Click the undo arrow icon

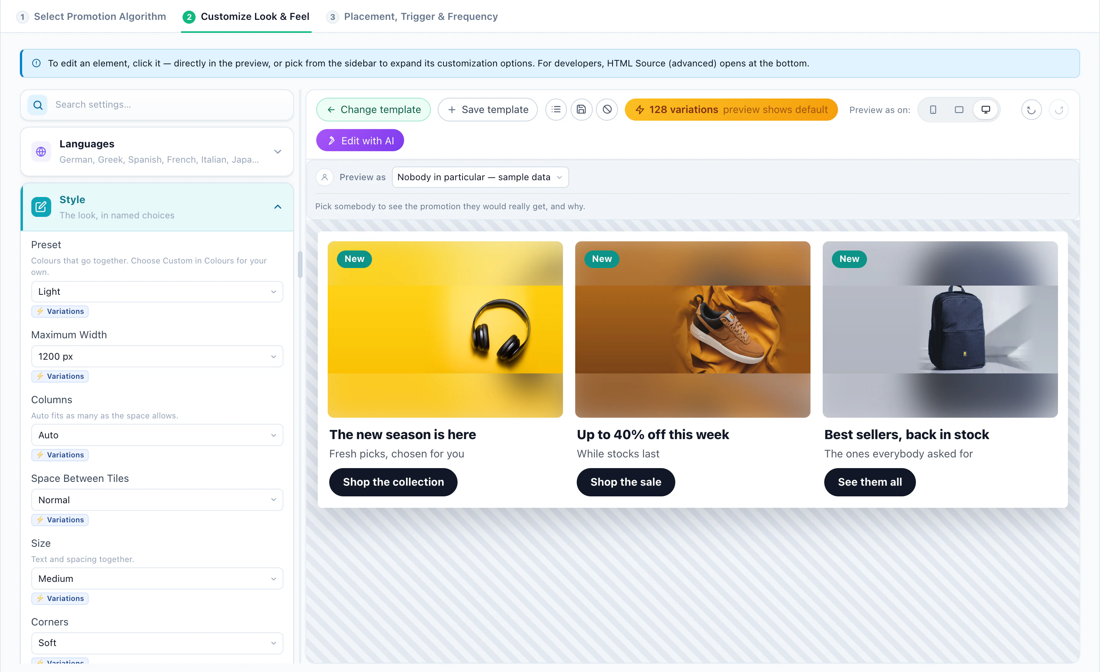1031,110
